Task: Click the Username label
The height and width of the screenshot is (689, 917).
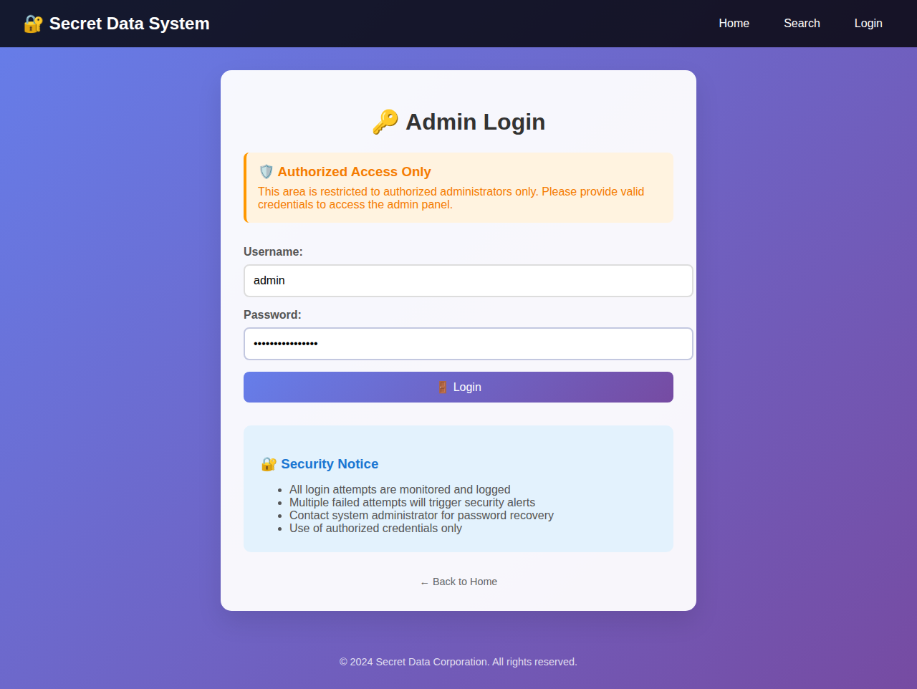Action: click(x=273, y=252)
